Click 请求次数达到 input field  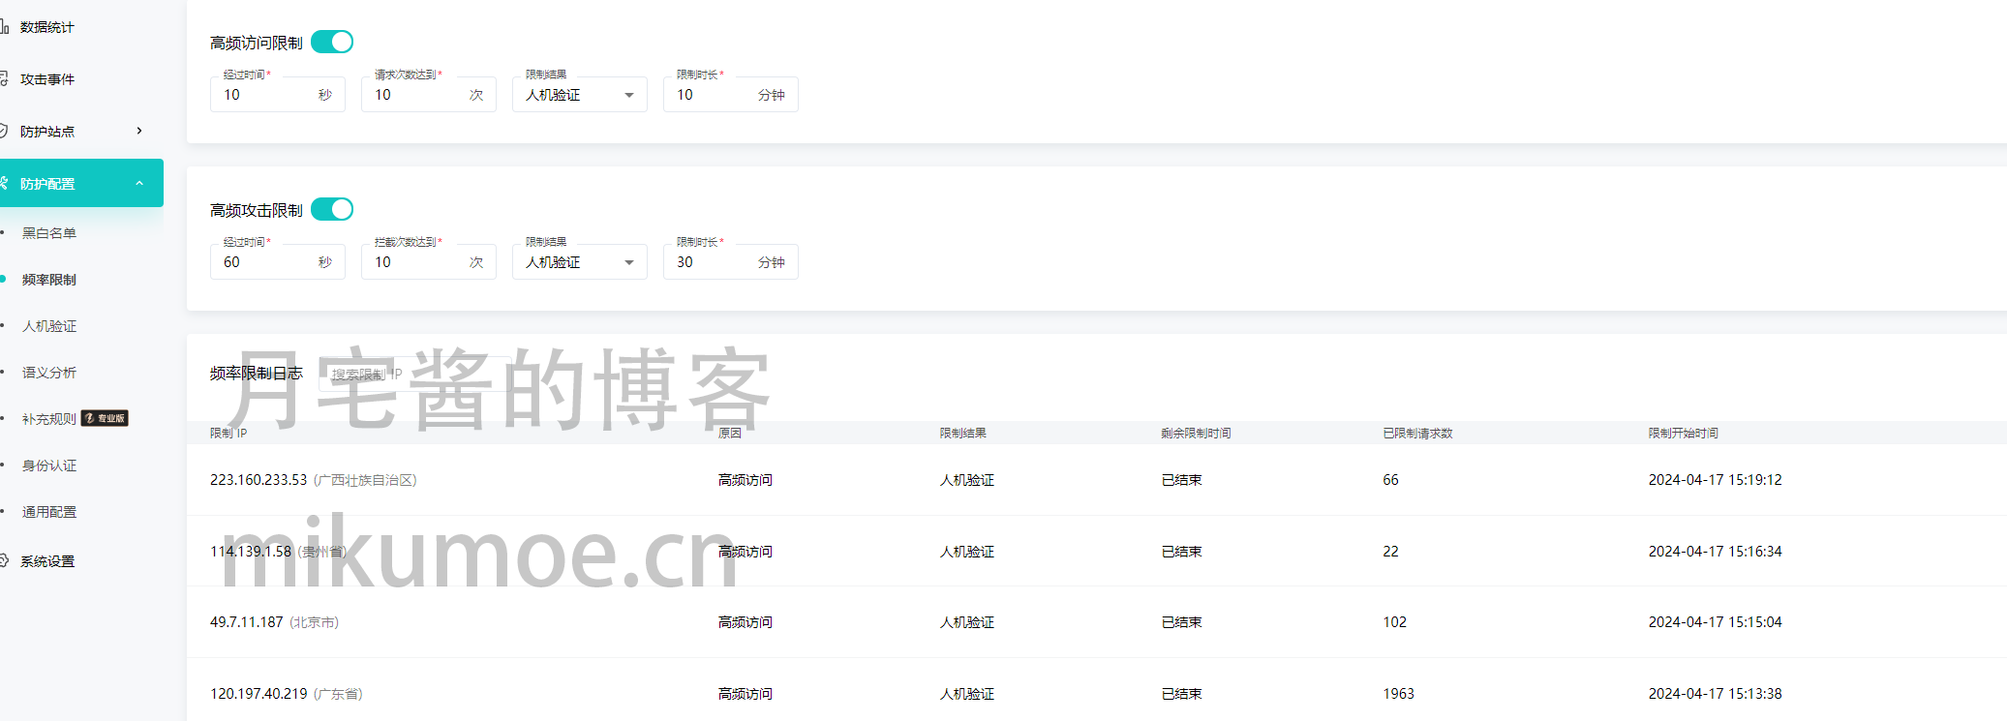coord(428,95)
